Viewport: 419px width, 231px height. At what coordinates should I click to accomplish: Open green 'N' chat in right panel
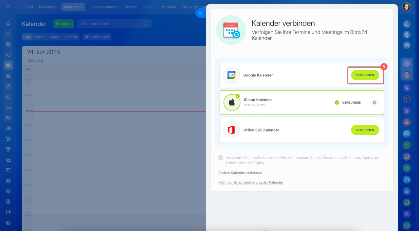pos(407,168)
